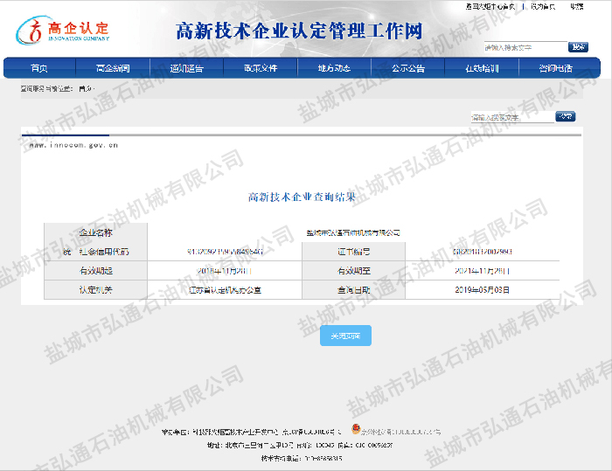Image resolution: width=612 pixels, height=471 pixels.
Task: Open the 地方动态 menu item
Action: click(x=334, y=68)
